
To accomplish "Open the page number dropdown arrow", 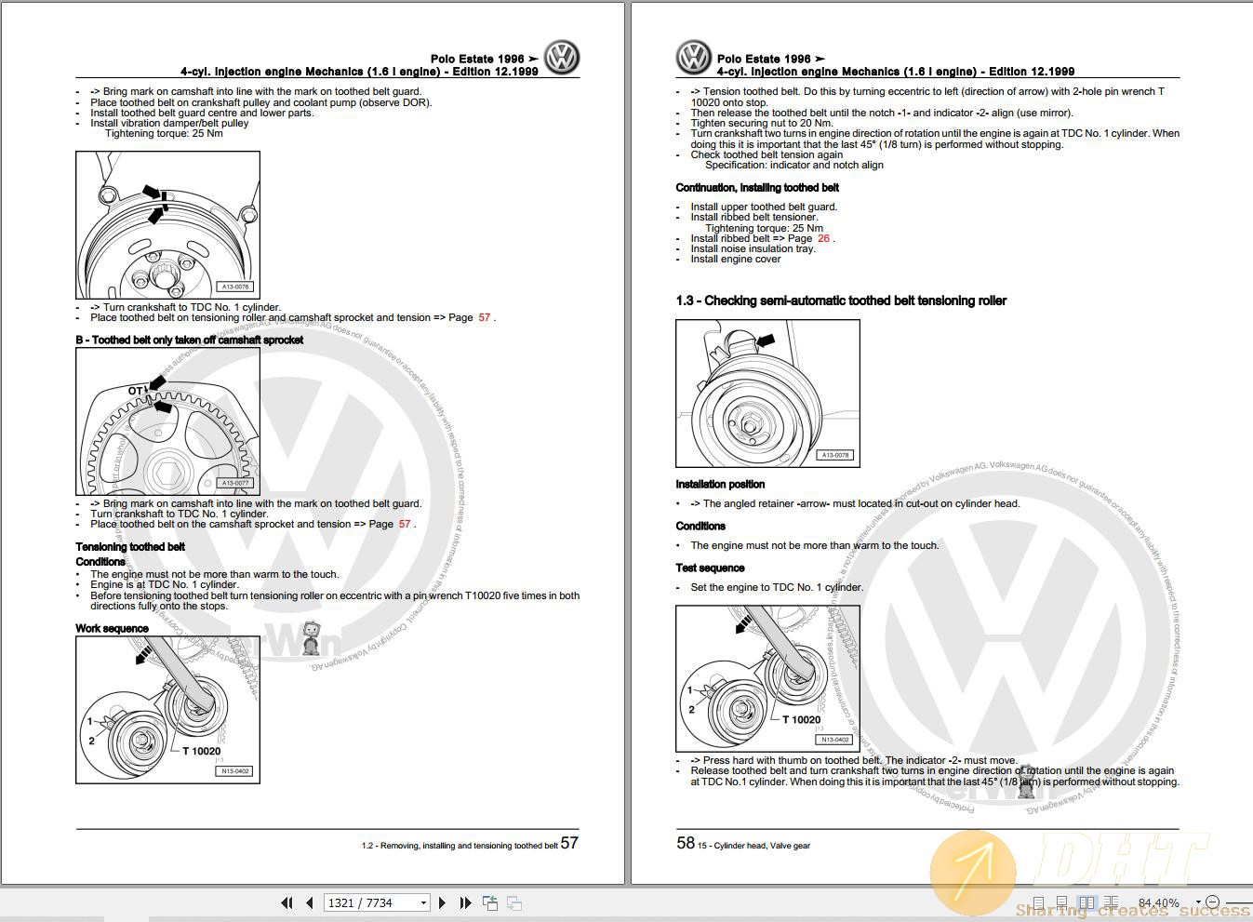I will pyautogui.click(x=423, y=902).
